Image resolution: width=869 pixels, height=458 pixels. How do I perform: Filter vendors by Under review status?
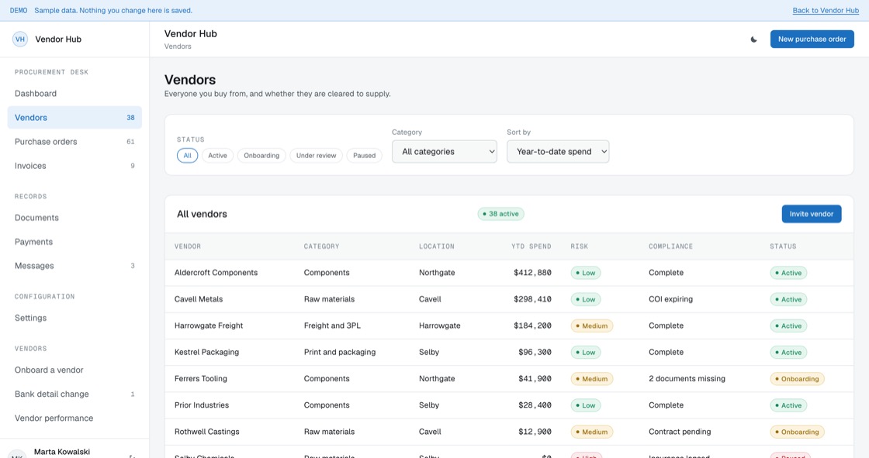tap(316, 156)
